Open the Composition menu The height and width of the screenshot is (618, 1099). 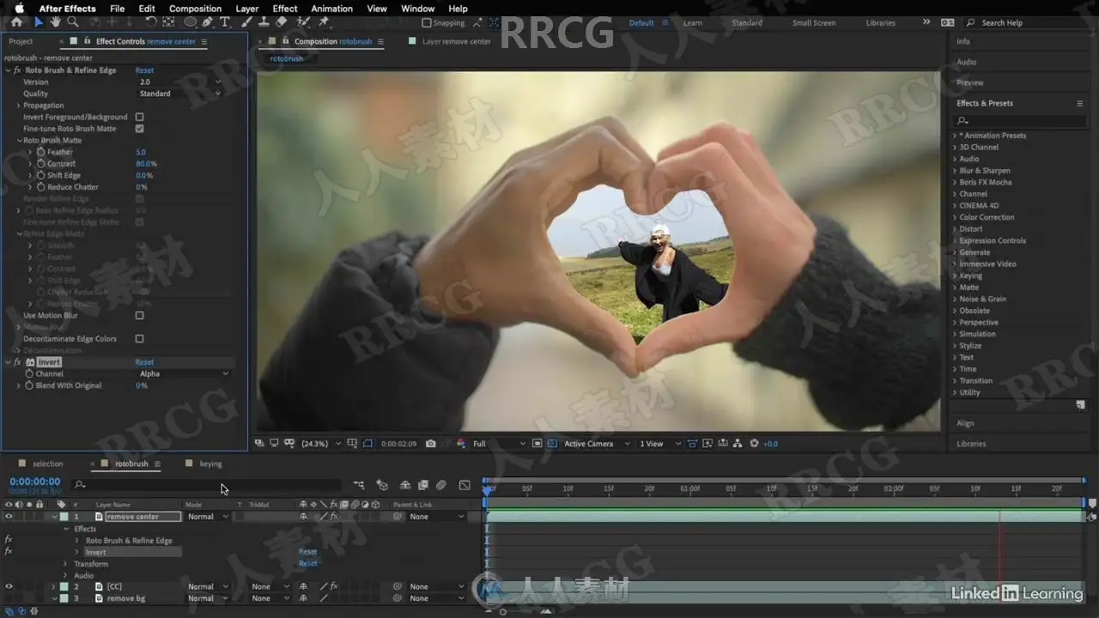tap(195, 9)
